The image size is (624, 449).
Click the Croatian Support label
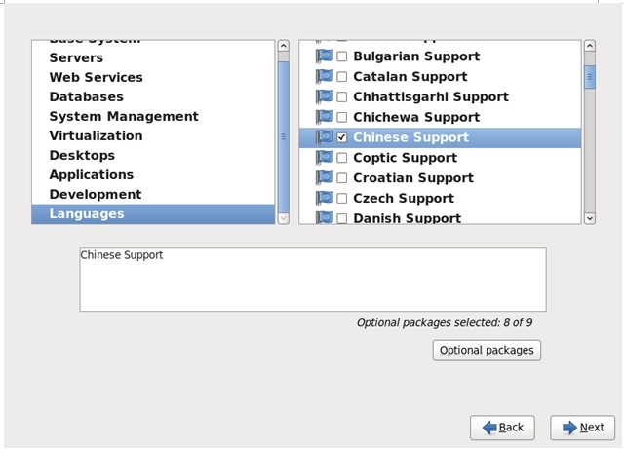pos(413,178)
